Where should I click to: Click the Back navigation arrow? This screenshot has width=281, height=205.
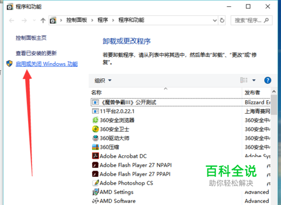12,20
